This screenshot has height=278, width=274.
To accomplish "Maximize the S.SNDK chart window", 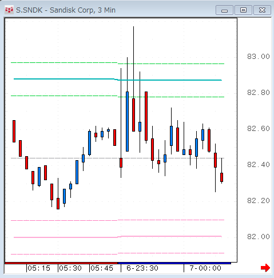I will (243, 10).
